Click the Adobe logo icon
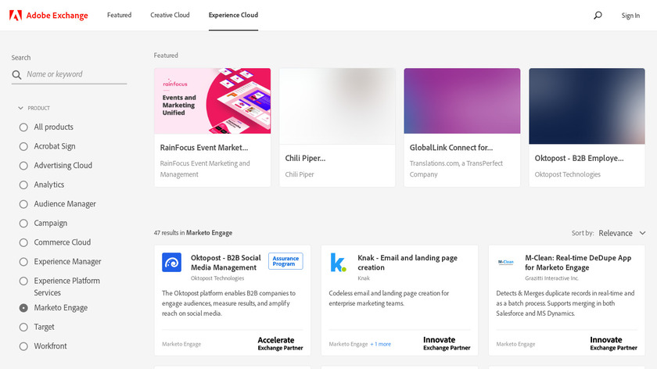Screen dimensions: 657x369 (16, 16)
